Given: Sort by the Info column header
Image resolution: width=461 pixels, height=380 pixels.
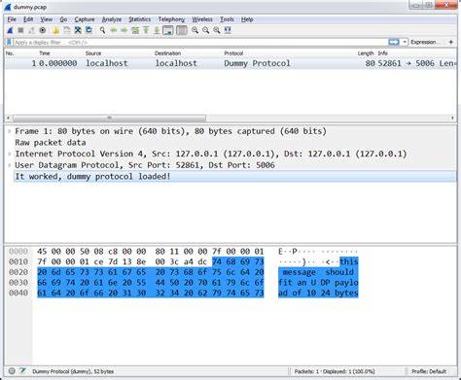Looking at the screenshot, I should 382,53.
